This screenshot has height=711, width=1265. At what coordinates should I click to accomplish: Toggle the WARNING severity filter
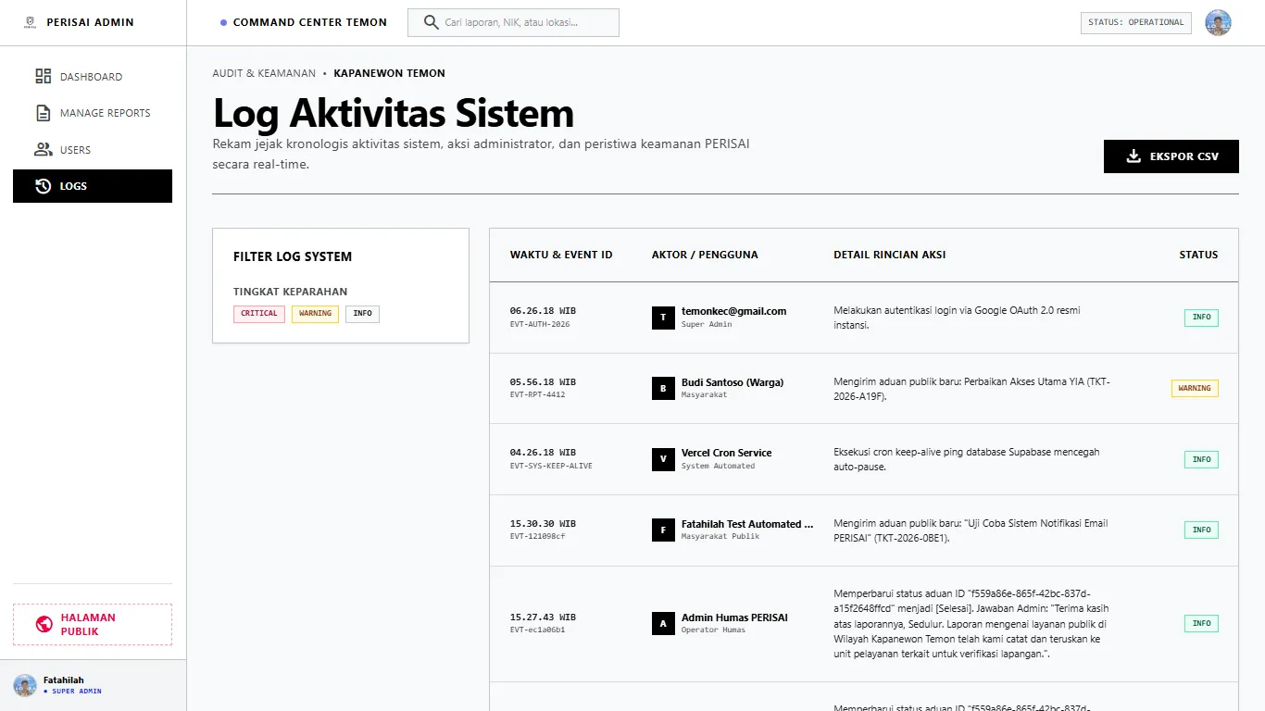tap(315, 314)
